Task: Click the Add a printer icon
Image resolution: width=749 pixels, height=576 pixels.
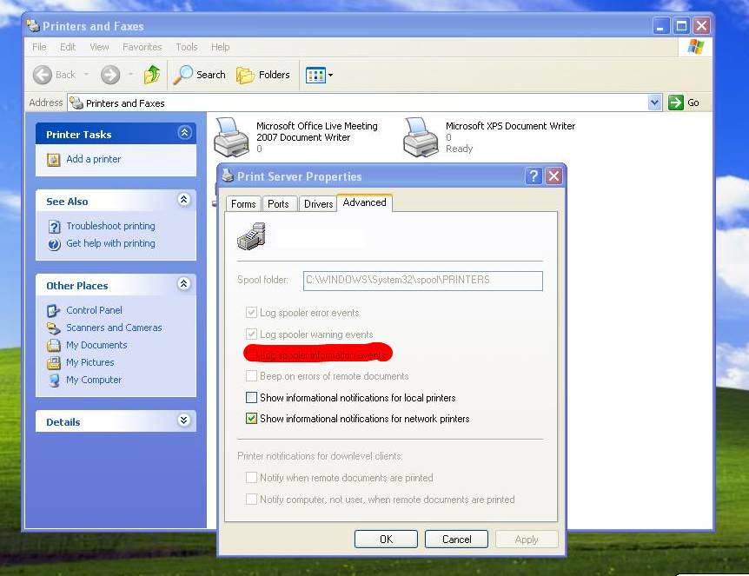Action: click(x=54, y=160)
